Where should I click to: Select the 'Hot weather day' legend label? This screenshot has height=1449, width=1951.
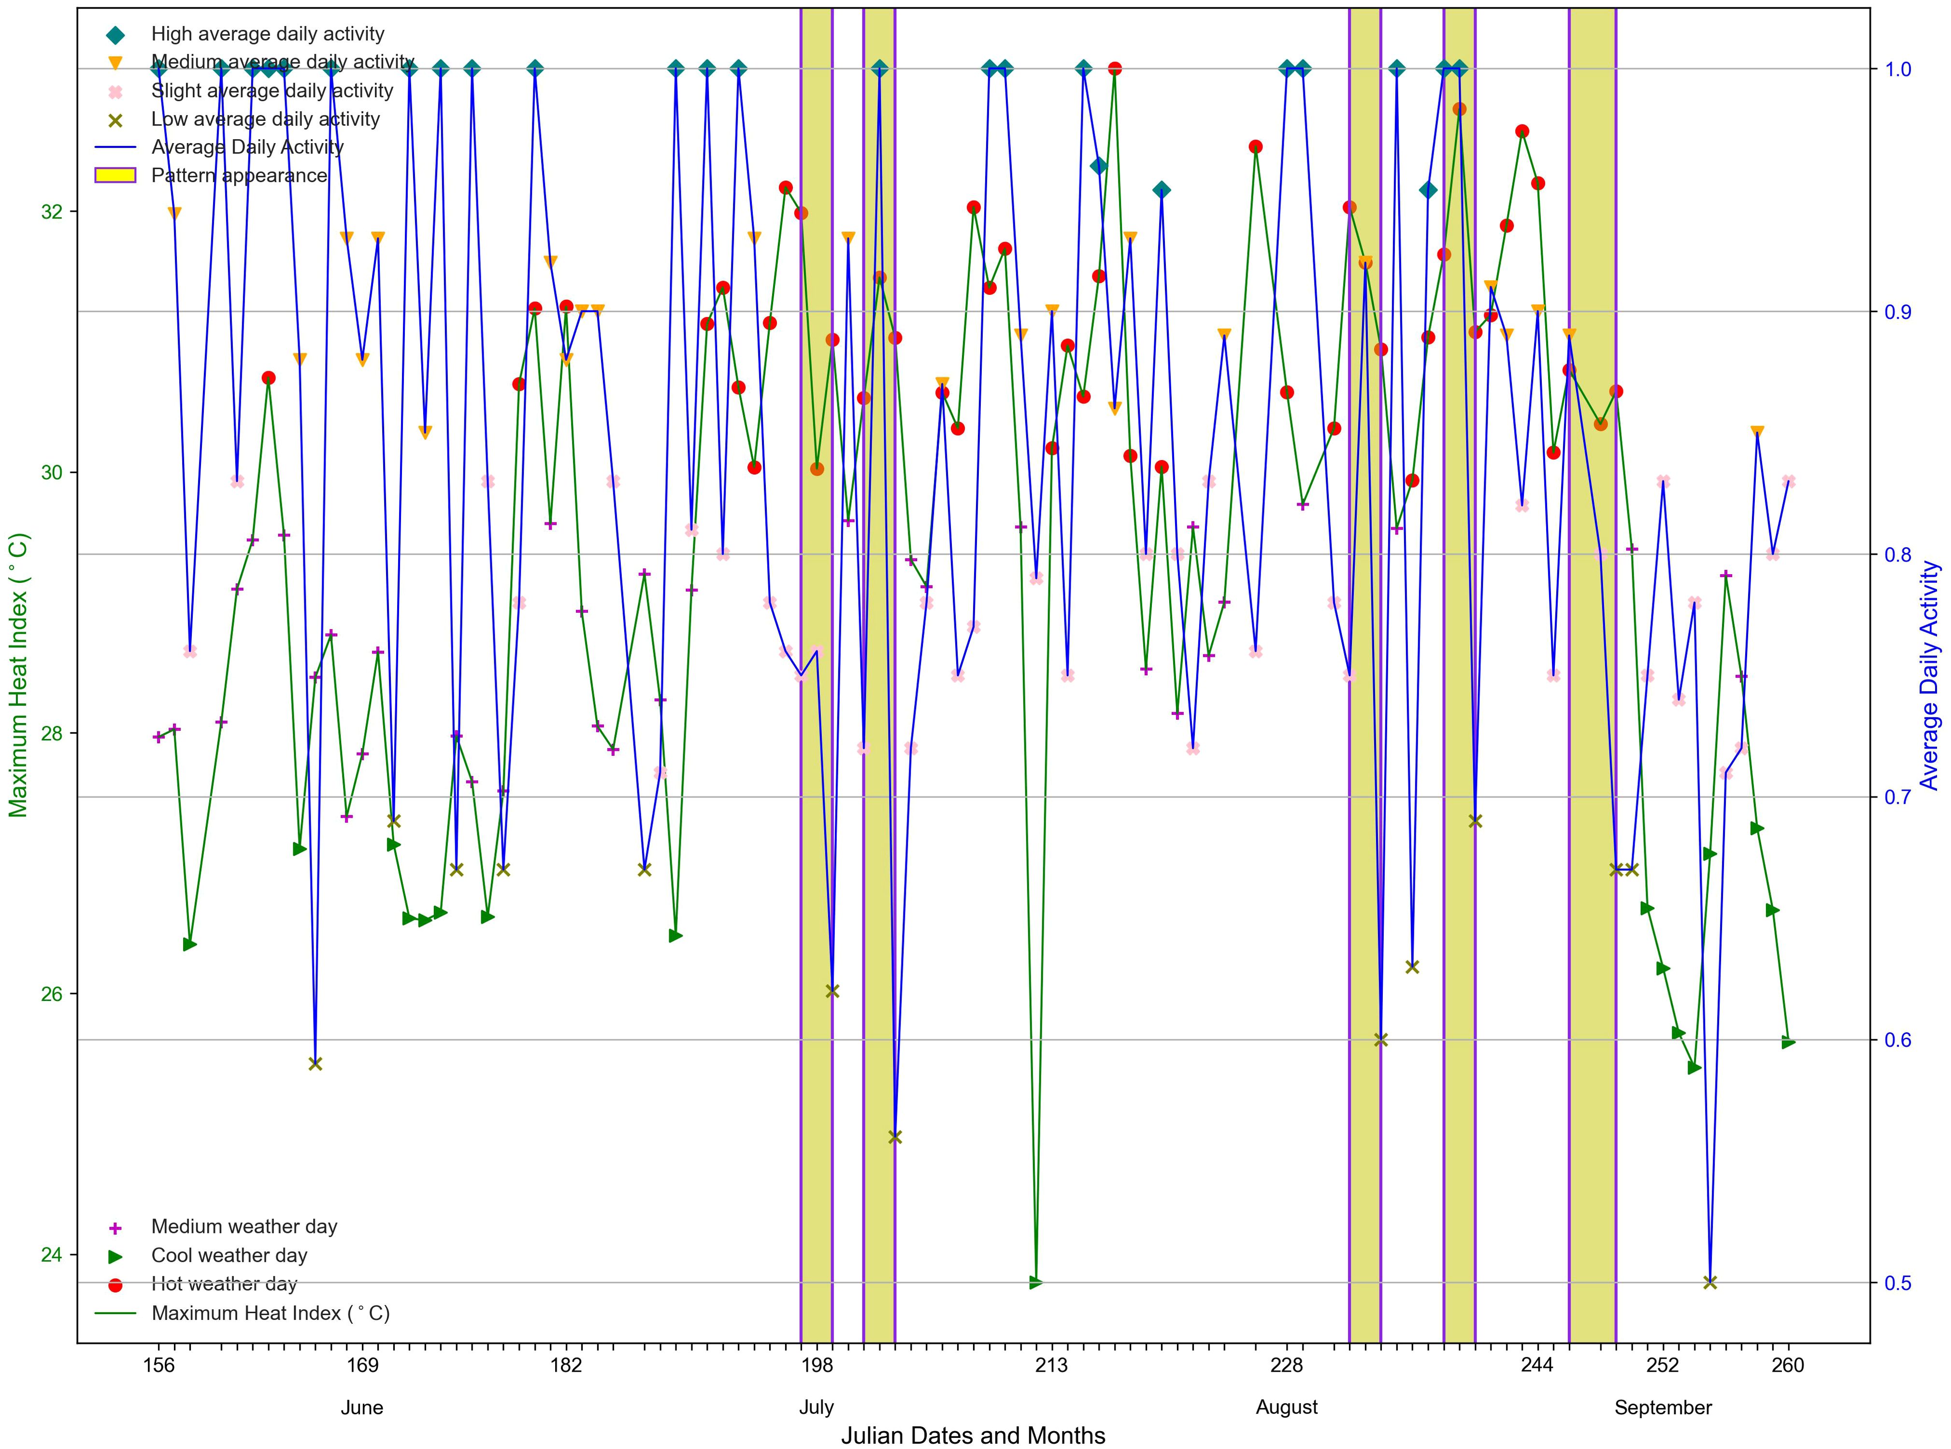pos(225,1284)
